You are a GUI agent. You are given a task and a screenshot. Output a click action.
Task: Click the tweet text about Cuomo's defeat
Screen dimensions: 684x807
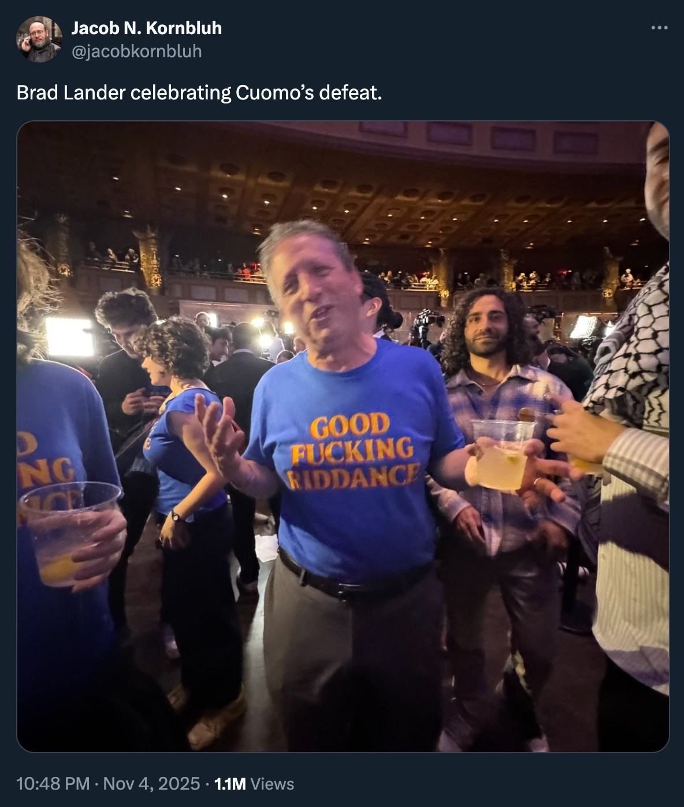[x=199, y=92]
